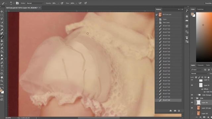Screen dimensions: 212x119
Task: Select the Healing Brush tool
Action: click(2, 33)
